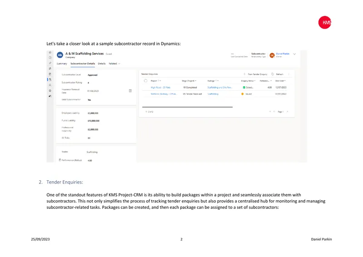
Task: Go to the next page arrow in grid
Action: (287, 112)
